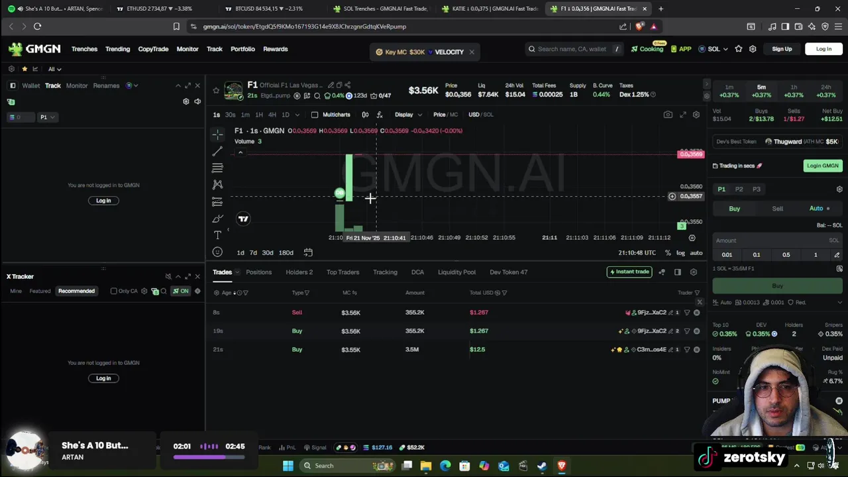Select the 0.5 SOL quick amount
Image resolution: width=848 pixels, height=477 pixels.
pos(786,255)
